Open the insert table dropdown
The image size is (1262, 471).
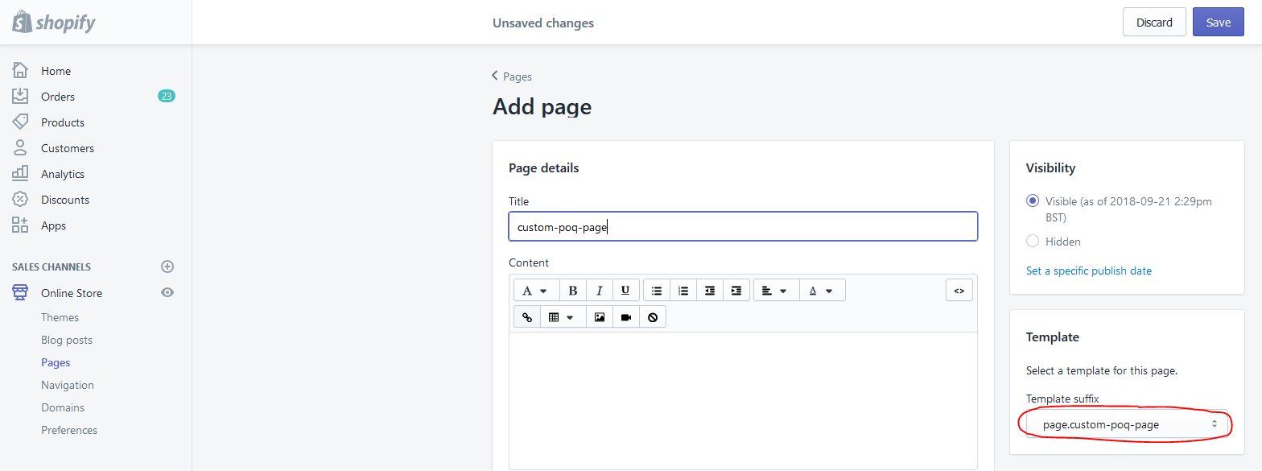click(563, 317)
